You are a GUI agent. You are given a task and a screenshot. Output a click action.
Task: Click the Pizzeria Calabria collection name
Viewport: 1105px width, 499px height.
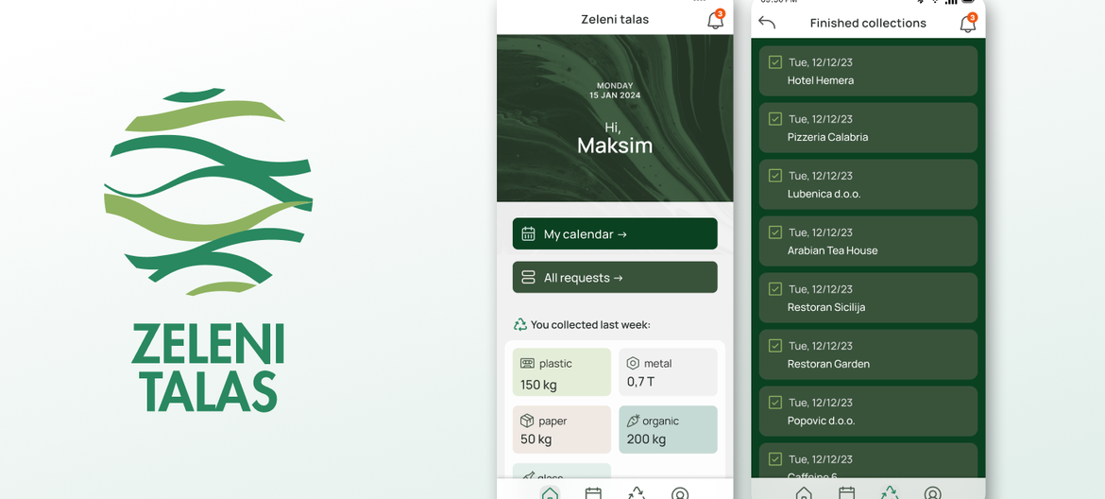tap(827, 137)
